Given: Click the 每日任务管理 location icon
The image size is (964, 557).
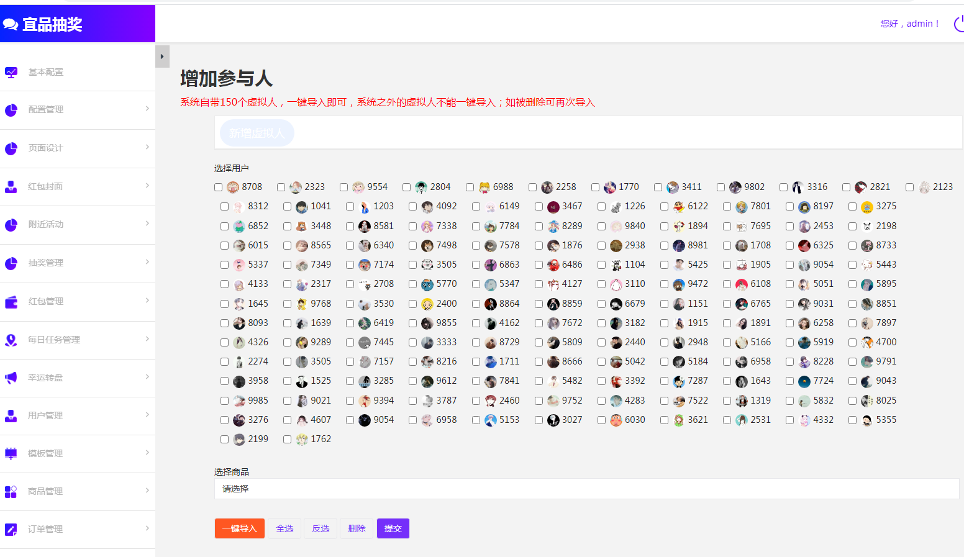Looking at the screenshot, I should pos(11,340).
